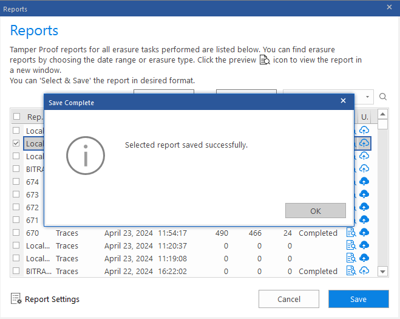This screenshot has width=400, height=319.
Task: Check the 672 row checkbox
Action: click(16, 207)
